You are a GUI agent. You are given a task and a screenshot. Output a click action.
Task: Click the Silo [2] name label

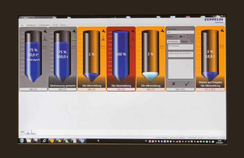click(x=63, y=89)
